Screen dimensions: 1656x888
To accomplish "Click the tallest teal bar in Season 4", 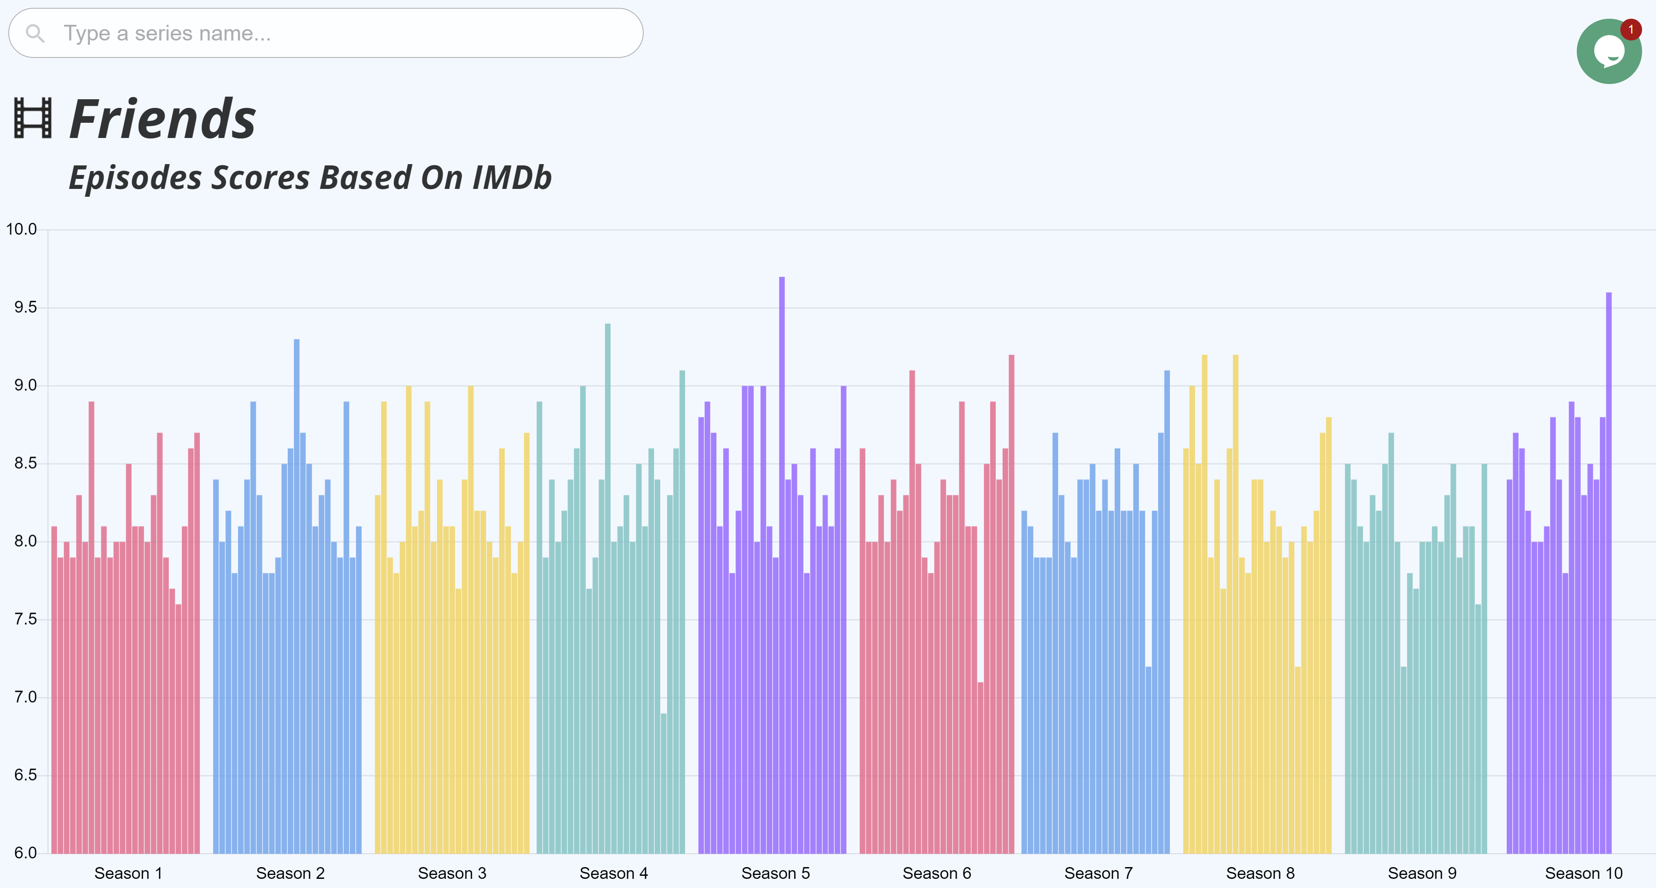I will (608, 589).
